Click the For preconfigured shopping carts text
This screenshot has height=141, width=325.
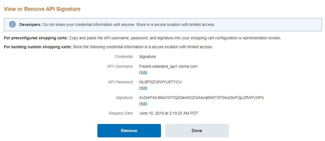click(36, 38)
